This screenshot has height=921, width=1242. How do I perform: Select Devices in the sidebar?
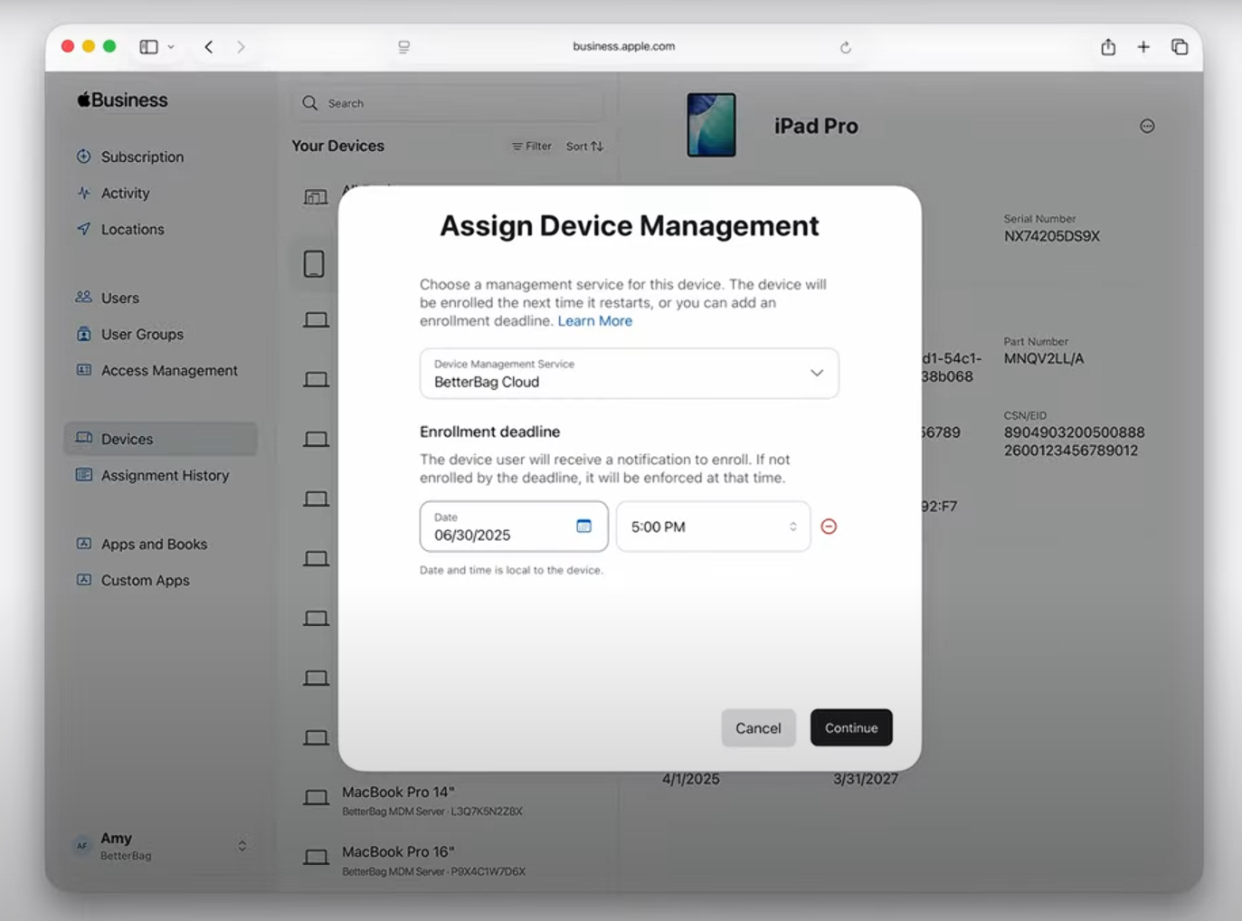[x=160, y=439]
